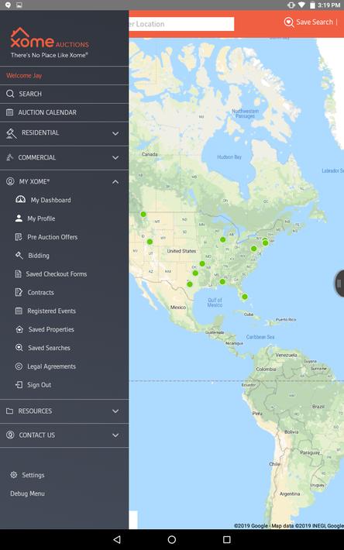Tap the My Profile person icon
The width and height of the screenshot is (344, 550).
19,218
